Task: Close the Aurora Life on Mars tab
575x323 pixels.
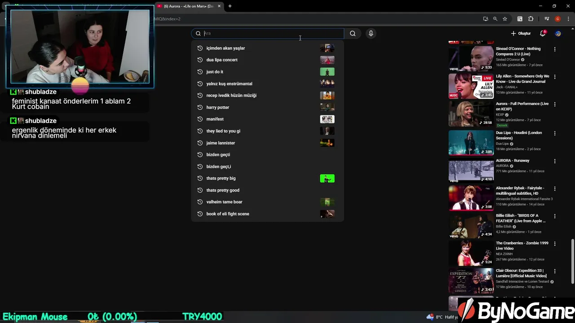Action: coord(219,6)
